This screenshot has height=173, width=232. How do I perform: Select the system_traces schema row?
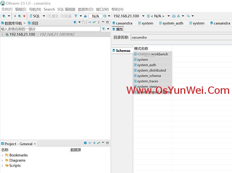(153, 81)
